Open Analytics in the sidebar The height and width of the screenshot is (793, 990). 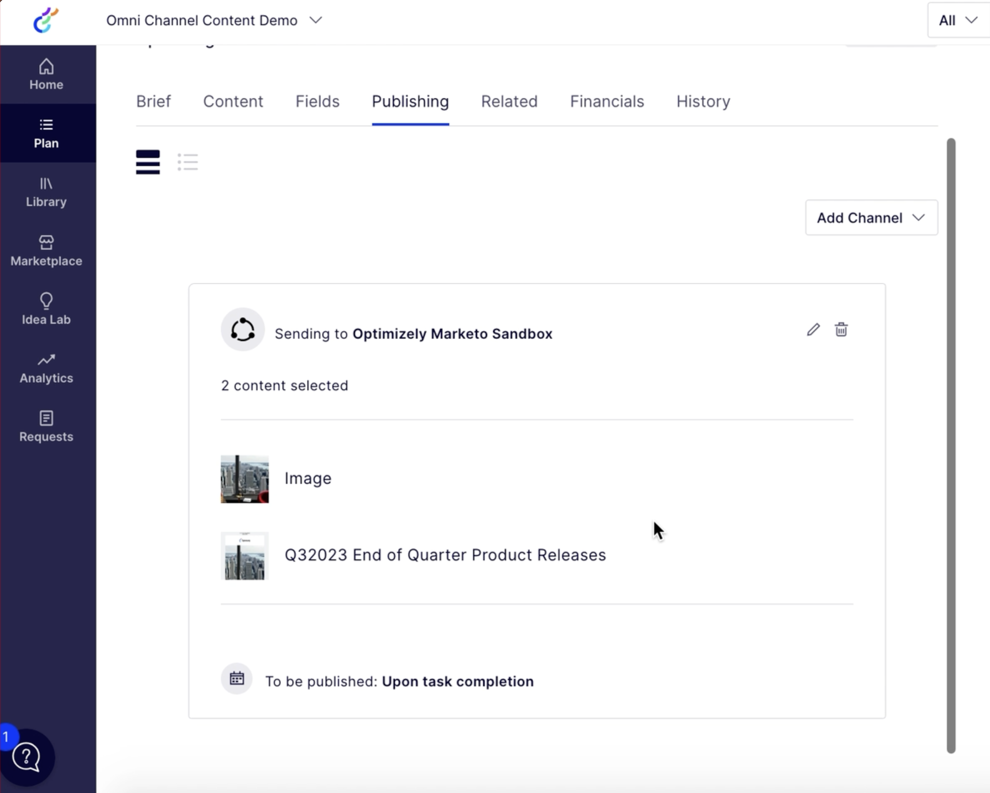point(46,368)
